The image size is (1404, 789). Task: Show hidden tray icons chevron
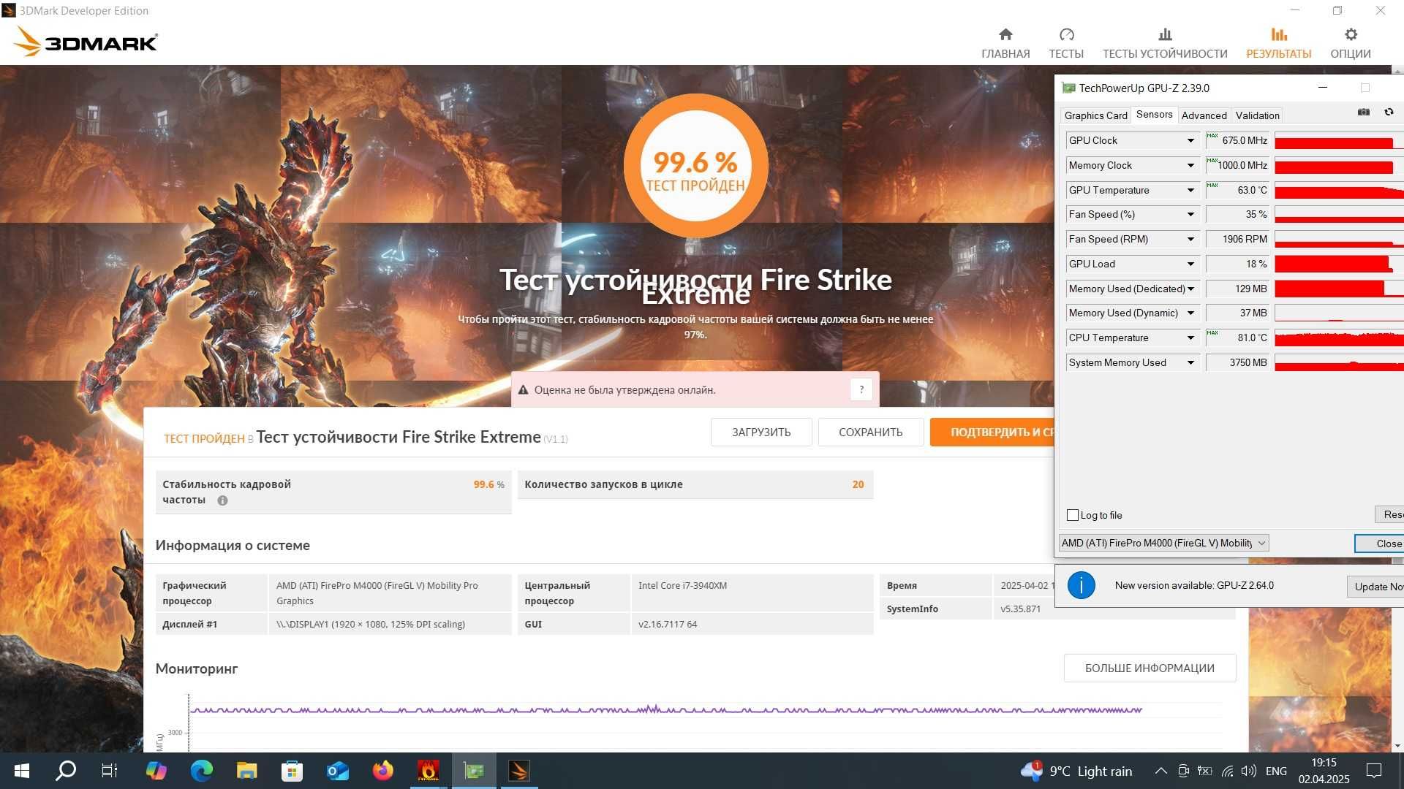pos(1160,771)
